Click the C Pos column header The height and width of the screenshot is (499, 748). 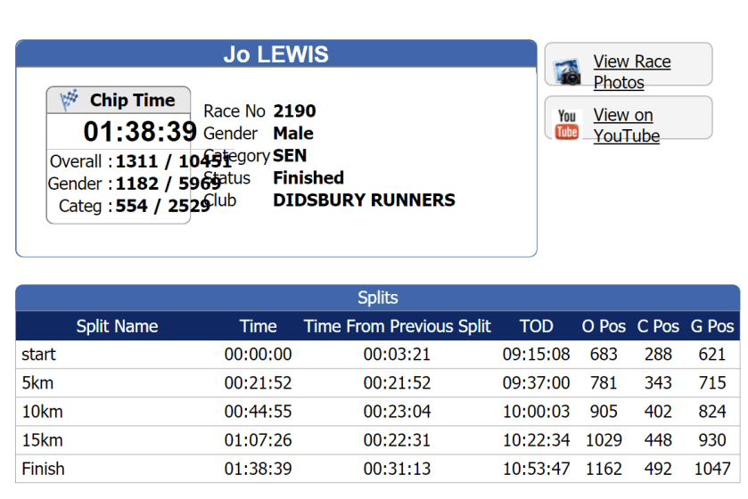(x=658, y=326)
